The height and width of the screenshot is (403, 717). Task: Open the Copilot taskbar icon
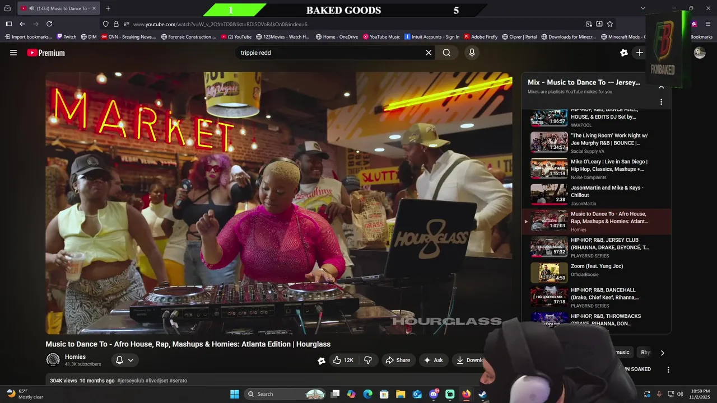tap(351, 394)
